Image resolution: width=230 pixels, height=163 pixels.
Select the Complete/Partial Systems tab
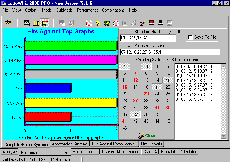(x=26, y=145)
